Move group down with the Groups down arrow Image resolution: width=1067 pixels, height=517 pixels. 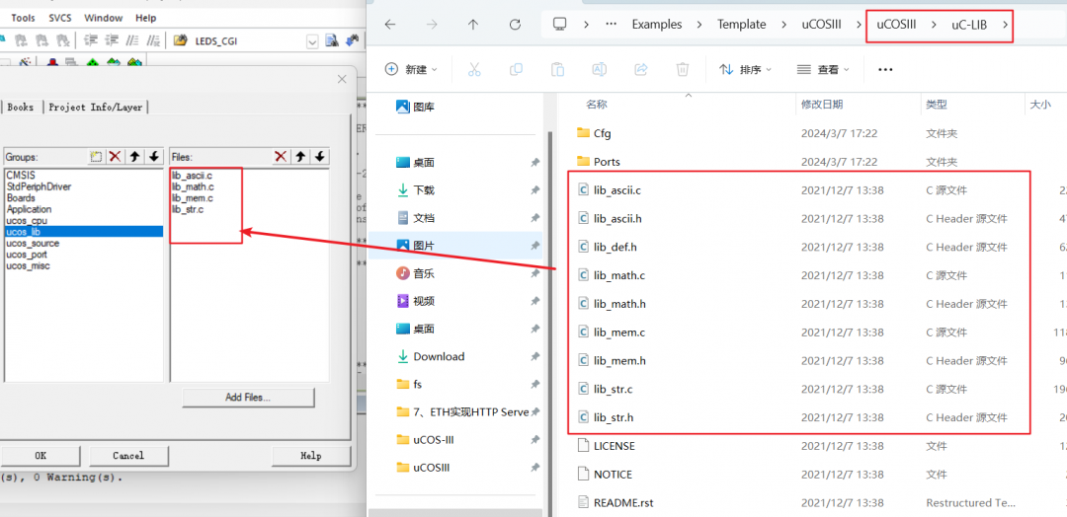(154, 156)
